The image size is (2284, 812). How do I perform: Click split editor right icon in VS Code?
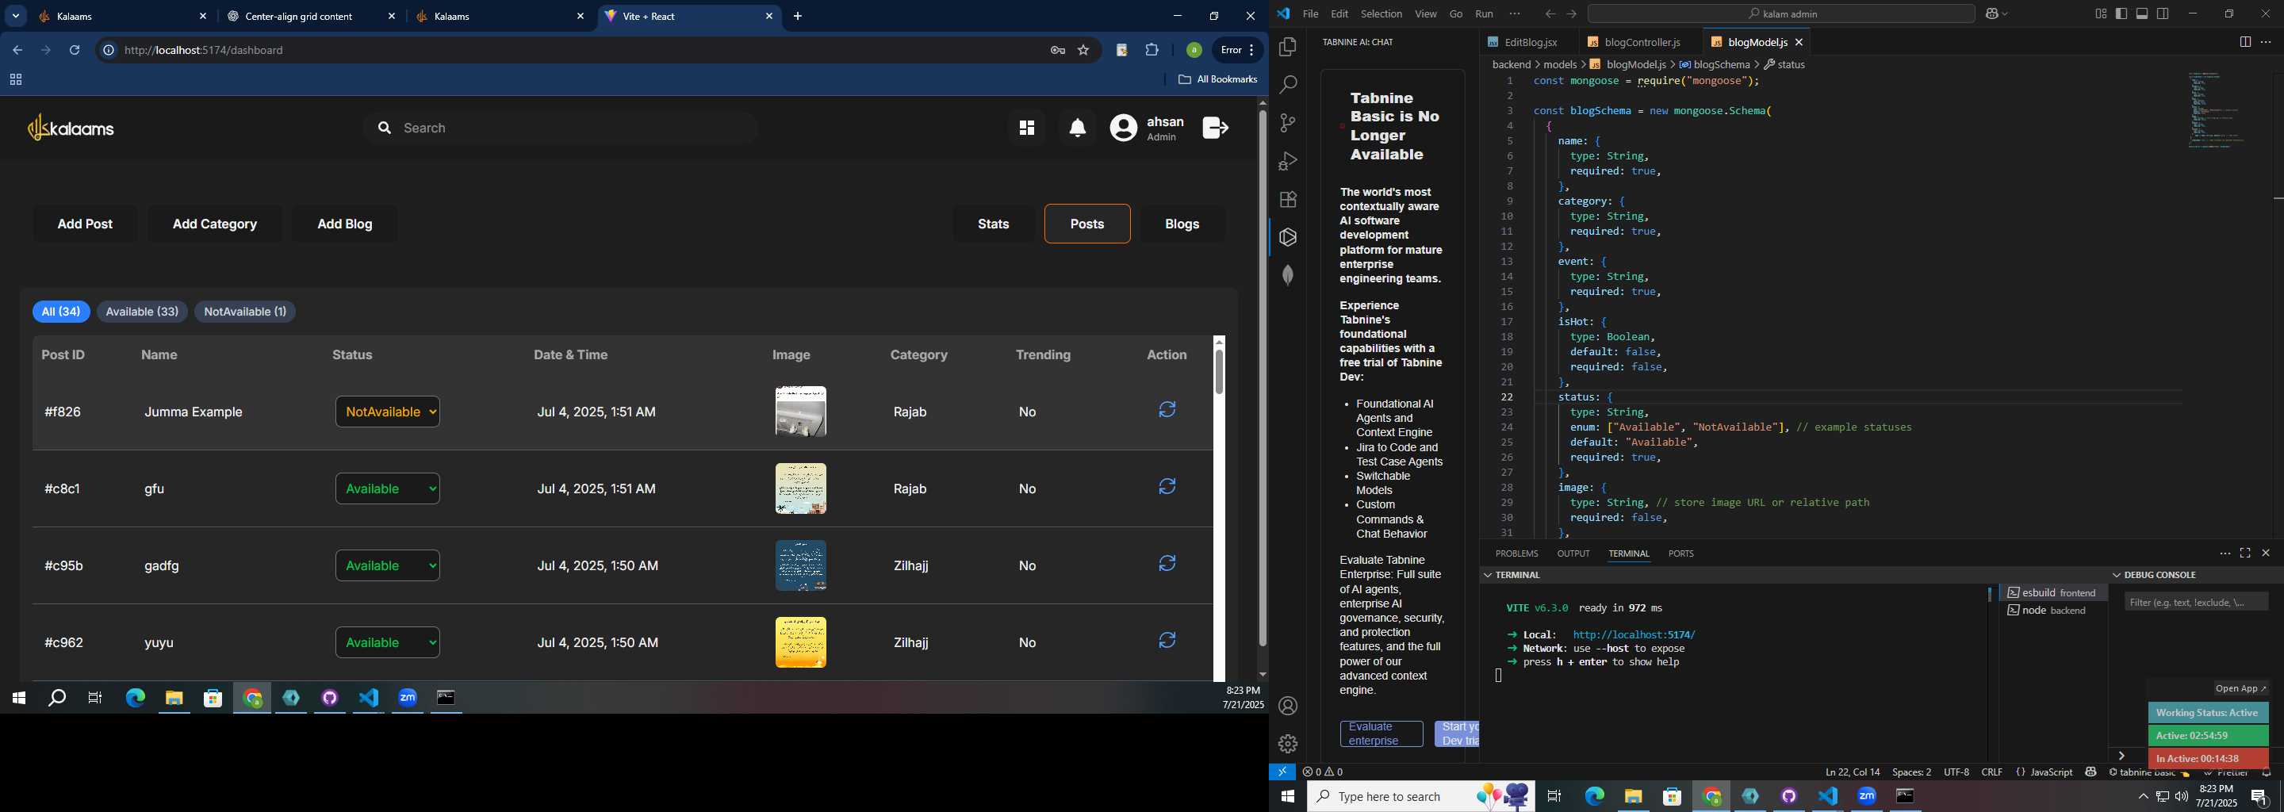tap(2245, 43)
